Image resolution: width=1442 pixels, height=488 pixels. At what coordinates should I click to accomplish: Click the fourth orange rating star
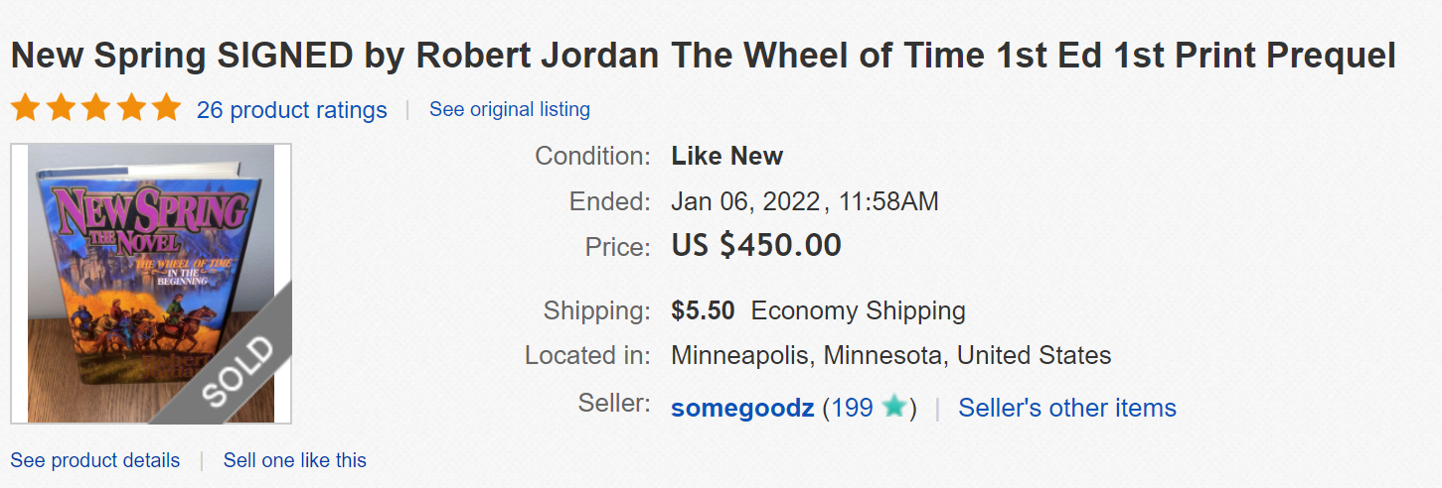click(x=131, y=108)
